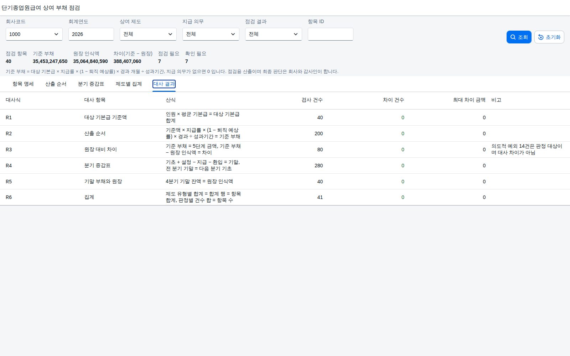Image resolution: width=570 pixels, height=356 pixels.
Task: Click the empty 항목 ID input field
Action: pos(331,34)
